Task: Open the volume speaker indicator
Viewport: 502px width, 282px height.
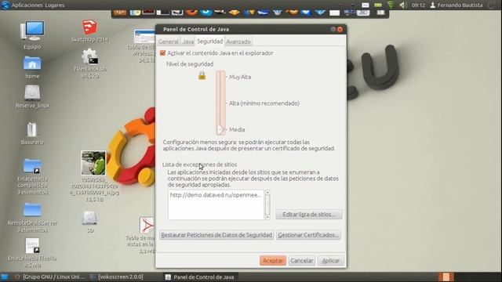Action: (x=403, y=5)
